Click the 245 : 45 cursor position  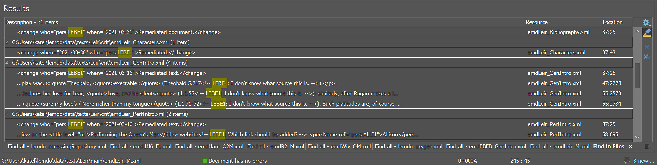(520, 161)
